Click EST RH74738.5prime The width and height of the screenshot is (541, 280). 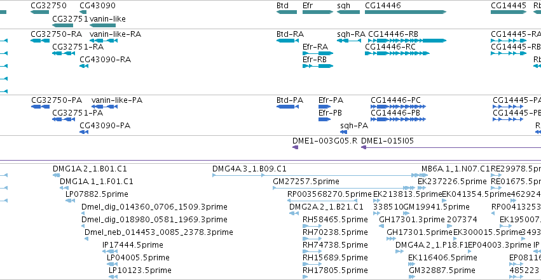tap(312, 252)
